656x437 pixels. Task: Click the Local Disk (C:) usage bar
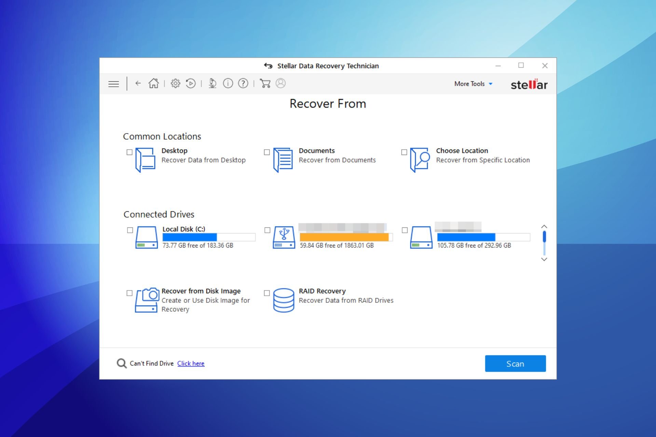click(x=209, y=237)
